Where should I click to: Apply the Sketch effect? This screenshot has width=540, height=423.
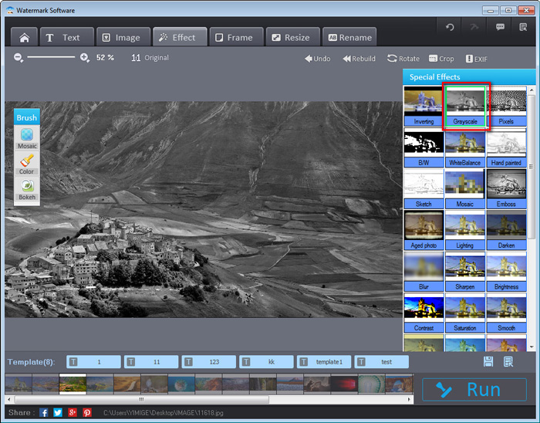click(424, 189)
